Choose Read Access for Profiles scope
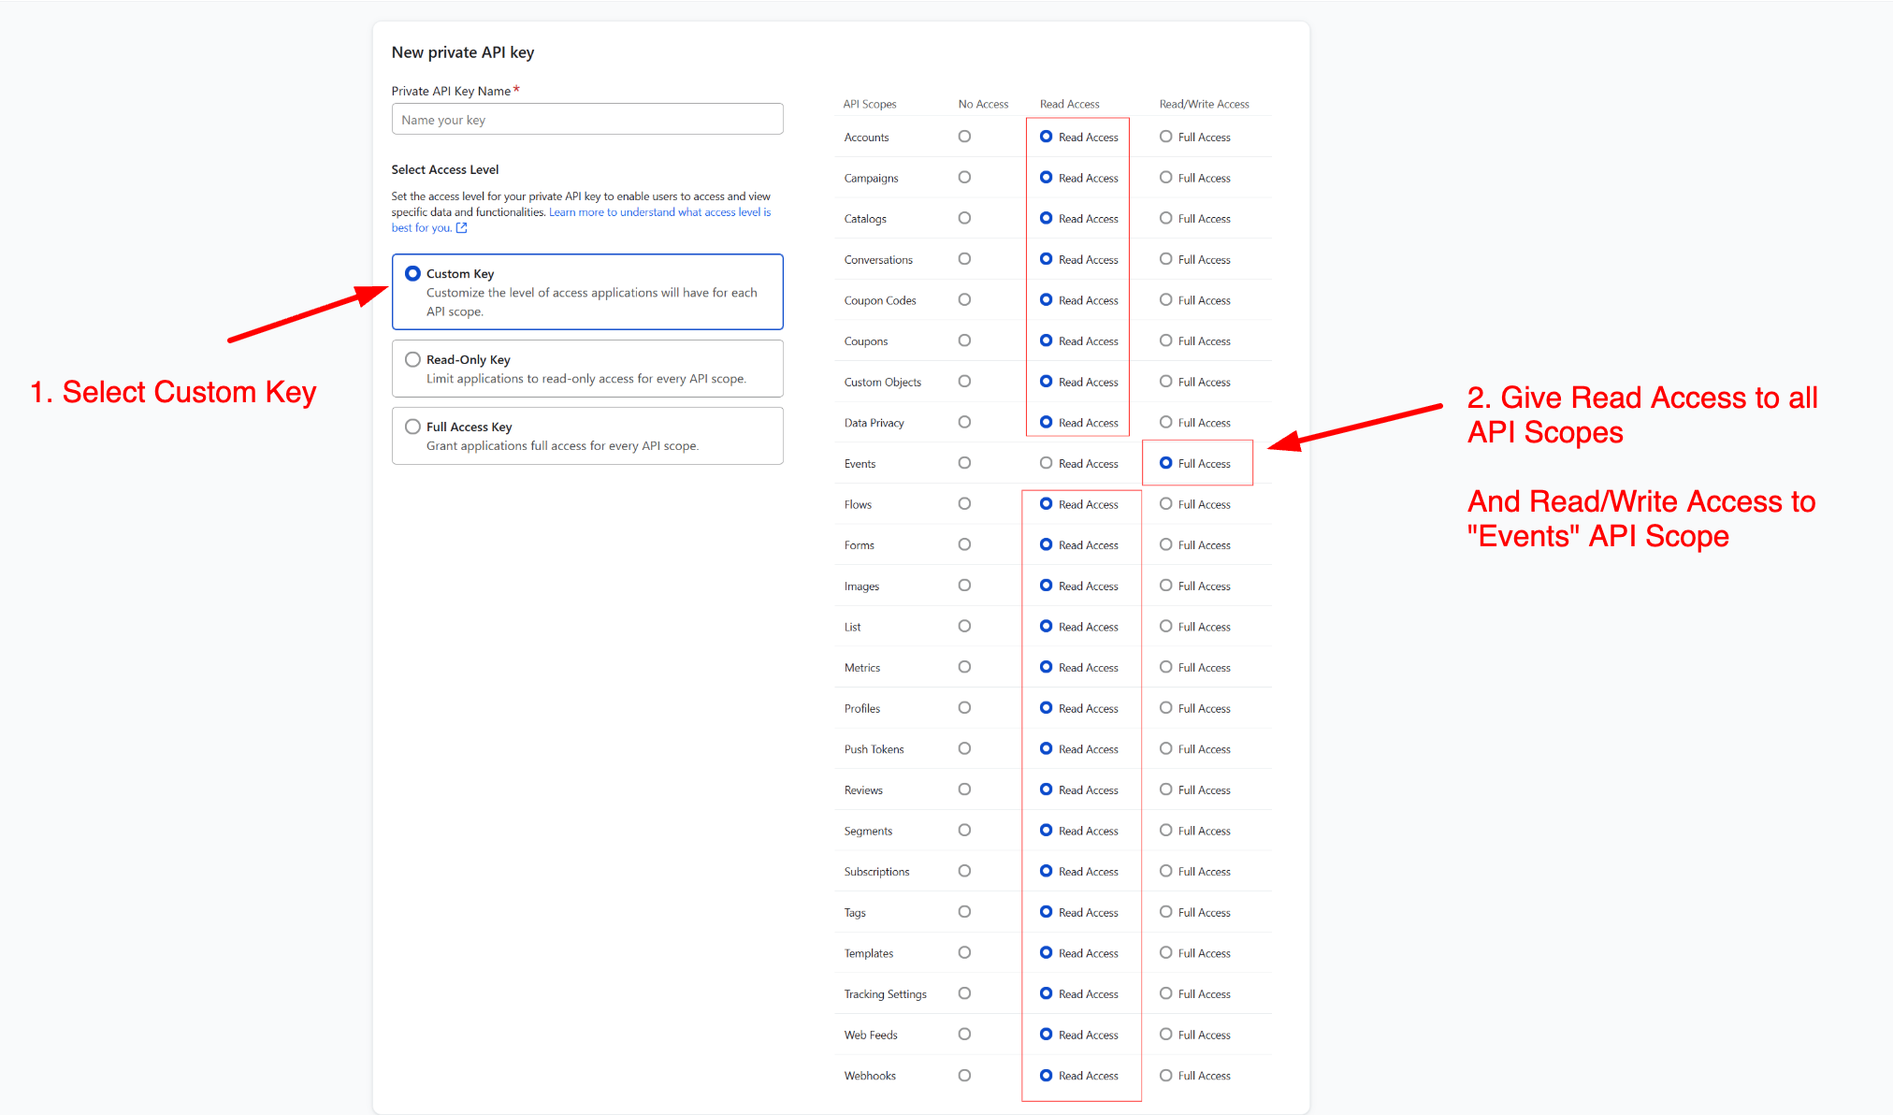 (1047, 708)
